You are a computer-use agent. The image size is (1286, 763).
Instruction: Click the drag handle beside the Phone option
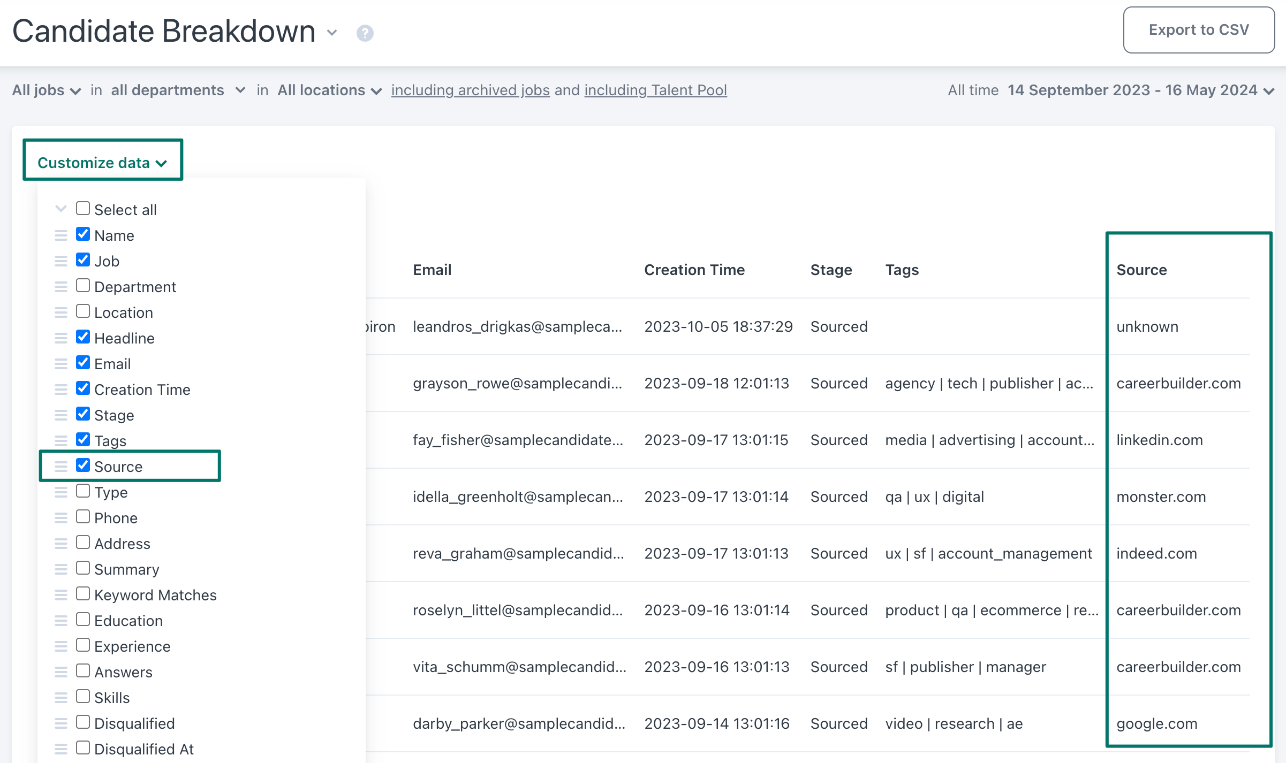(x=61, y=517)
